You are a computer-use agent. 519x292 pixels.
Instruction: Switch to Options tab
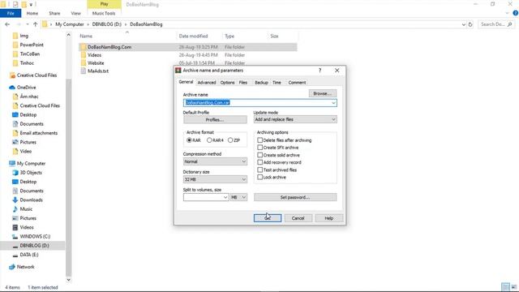[227, 83]
